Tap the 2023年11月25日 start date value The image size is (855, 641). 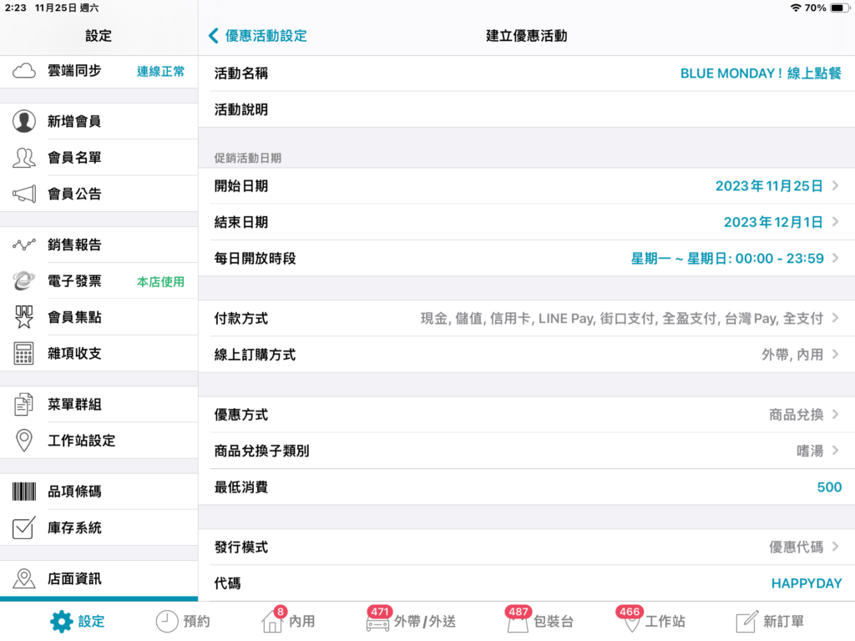[769, 186]
